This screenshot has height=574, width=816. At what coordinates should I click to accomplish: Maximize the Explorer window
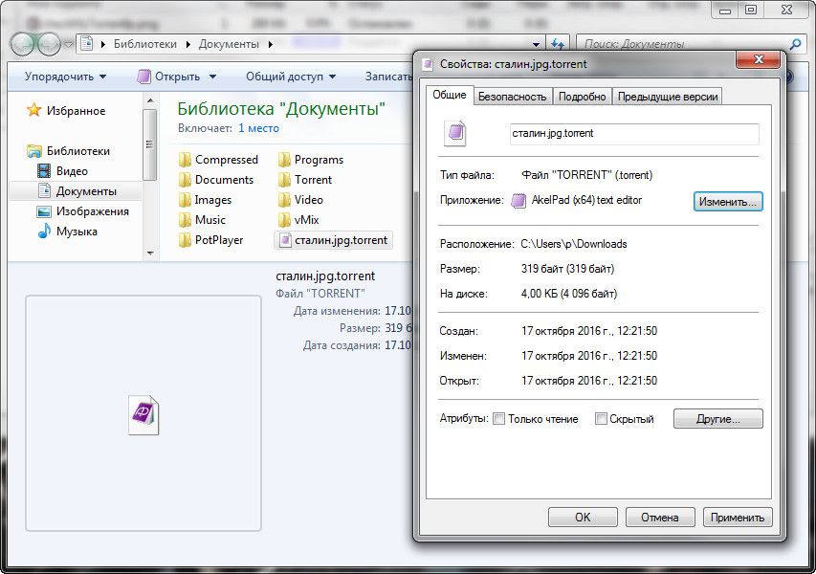click(751, 10)
